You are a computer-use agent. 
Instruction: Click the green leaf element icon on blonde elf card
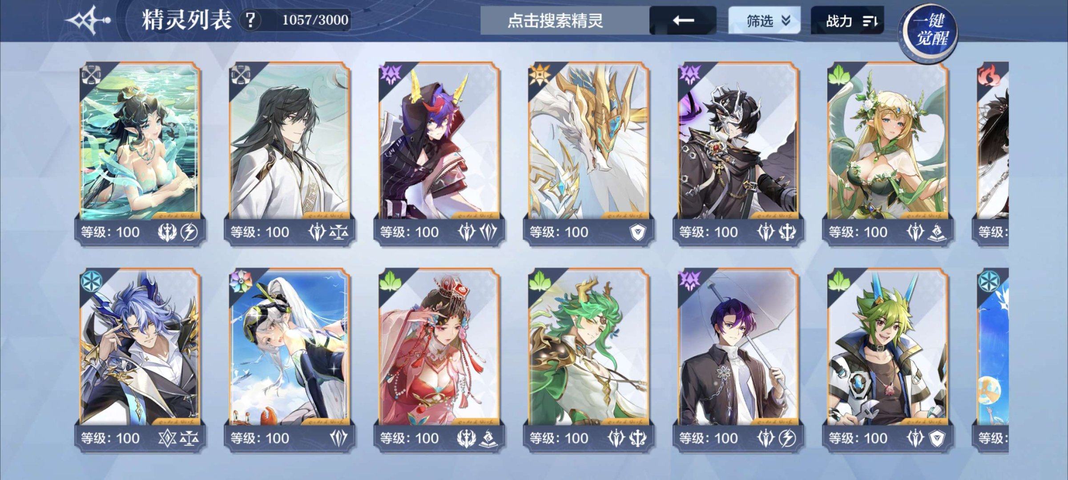pyautogui.click(x=838, y=74)
